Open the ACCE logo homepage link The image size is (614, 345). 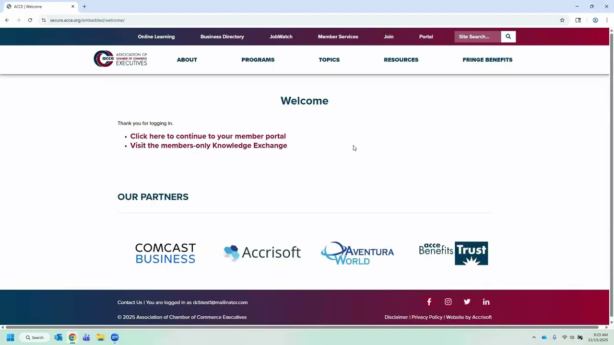coord(120,59)
